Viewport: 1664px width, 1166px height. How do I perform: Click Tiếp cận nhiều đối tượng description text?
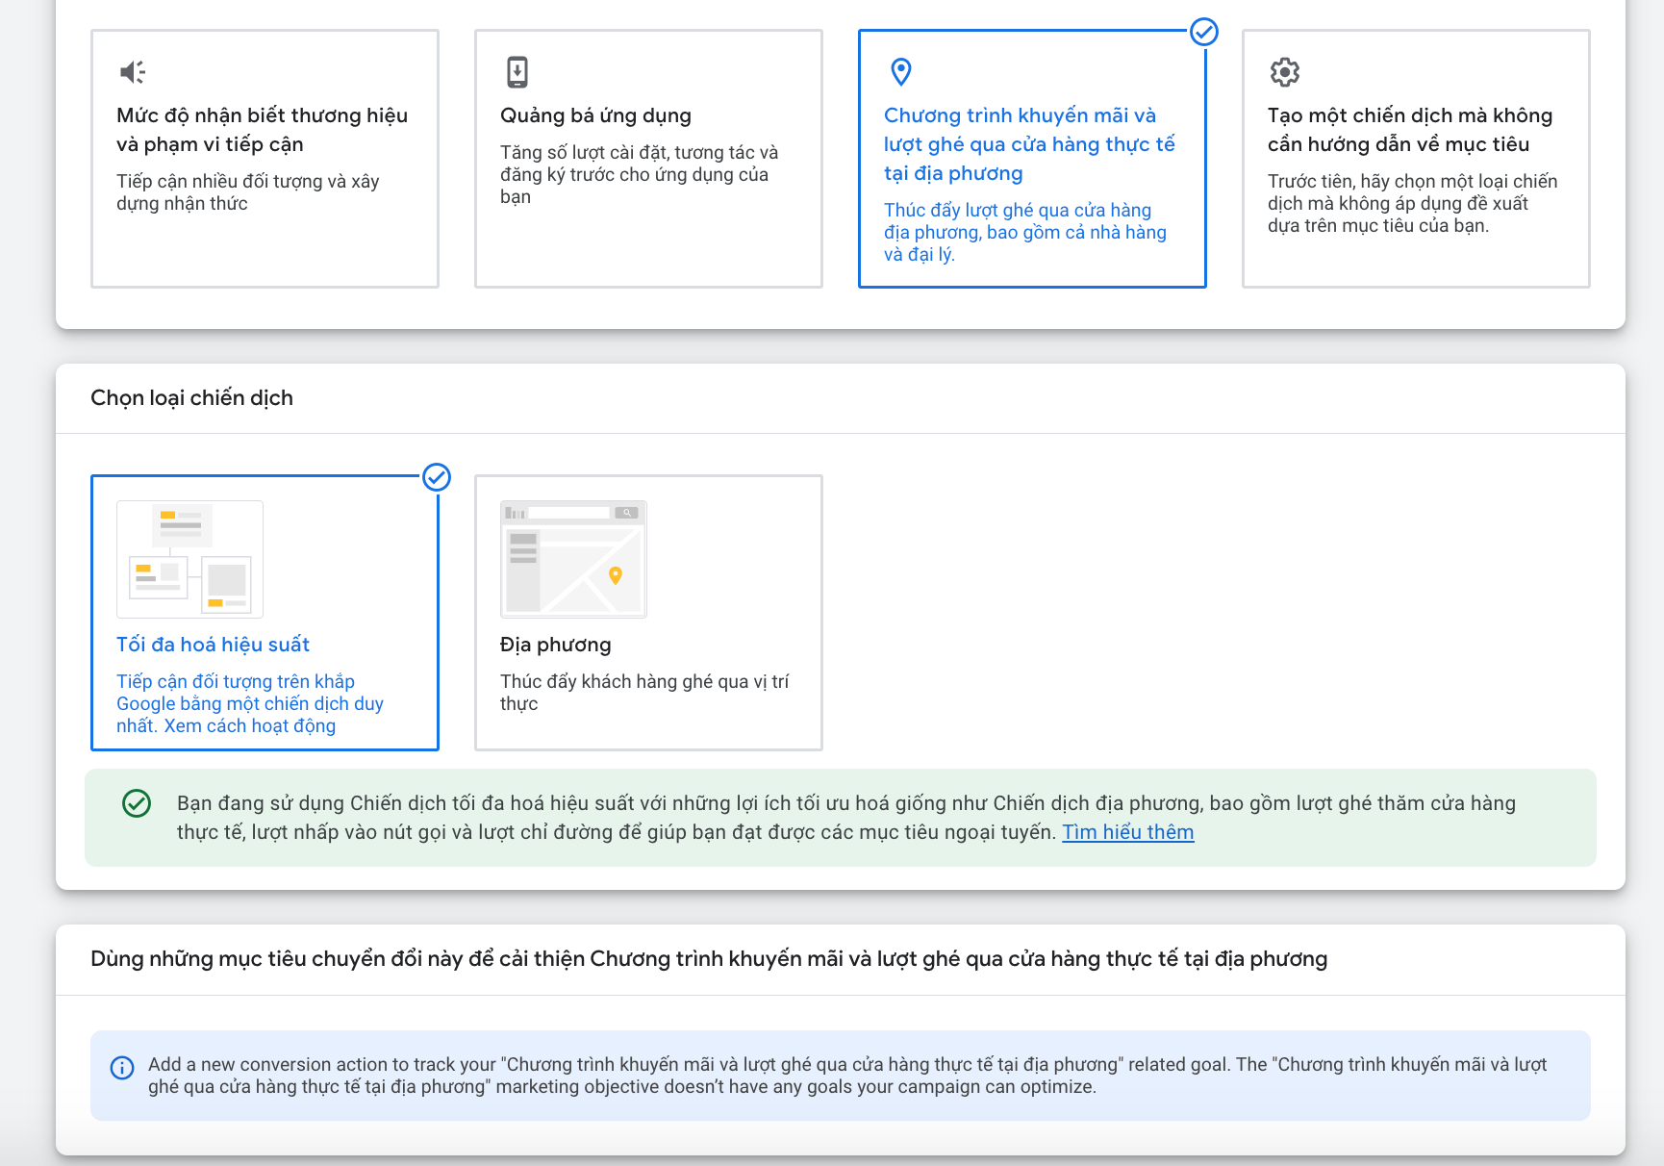tap(248, 192)
